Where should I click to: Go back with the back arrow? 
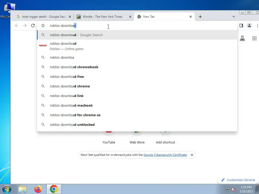click(x=17, y=26)
